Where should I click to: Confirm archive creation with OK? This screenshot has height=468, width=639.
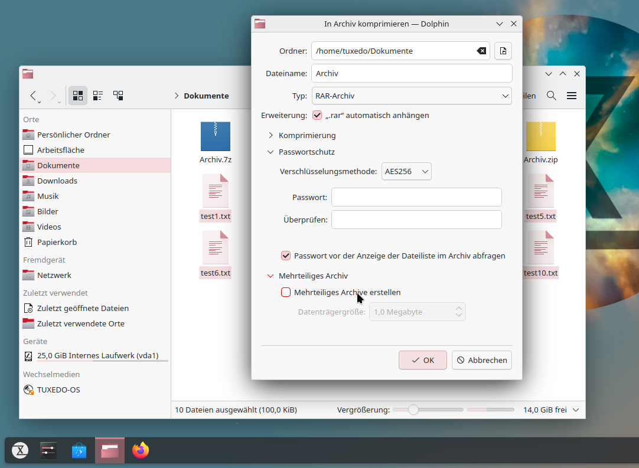click(423, 360)
